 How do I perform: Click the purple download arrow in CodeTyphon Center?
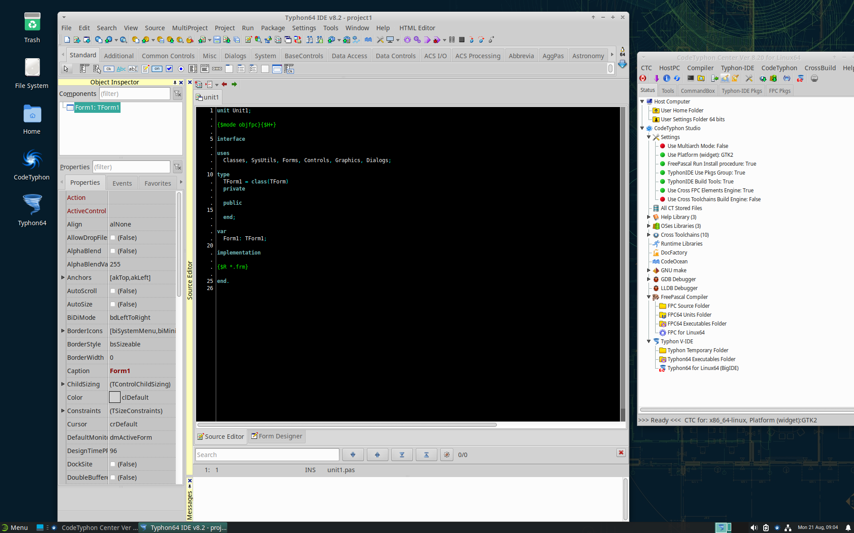click(656, 79)
